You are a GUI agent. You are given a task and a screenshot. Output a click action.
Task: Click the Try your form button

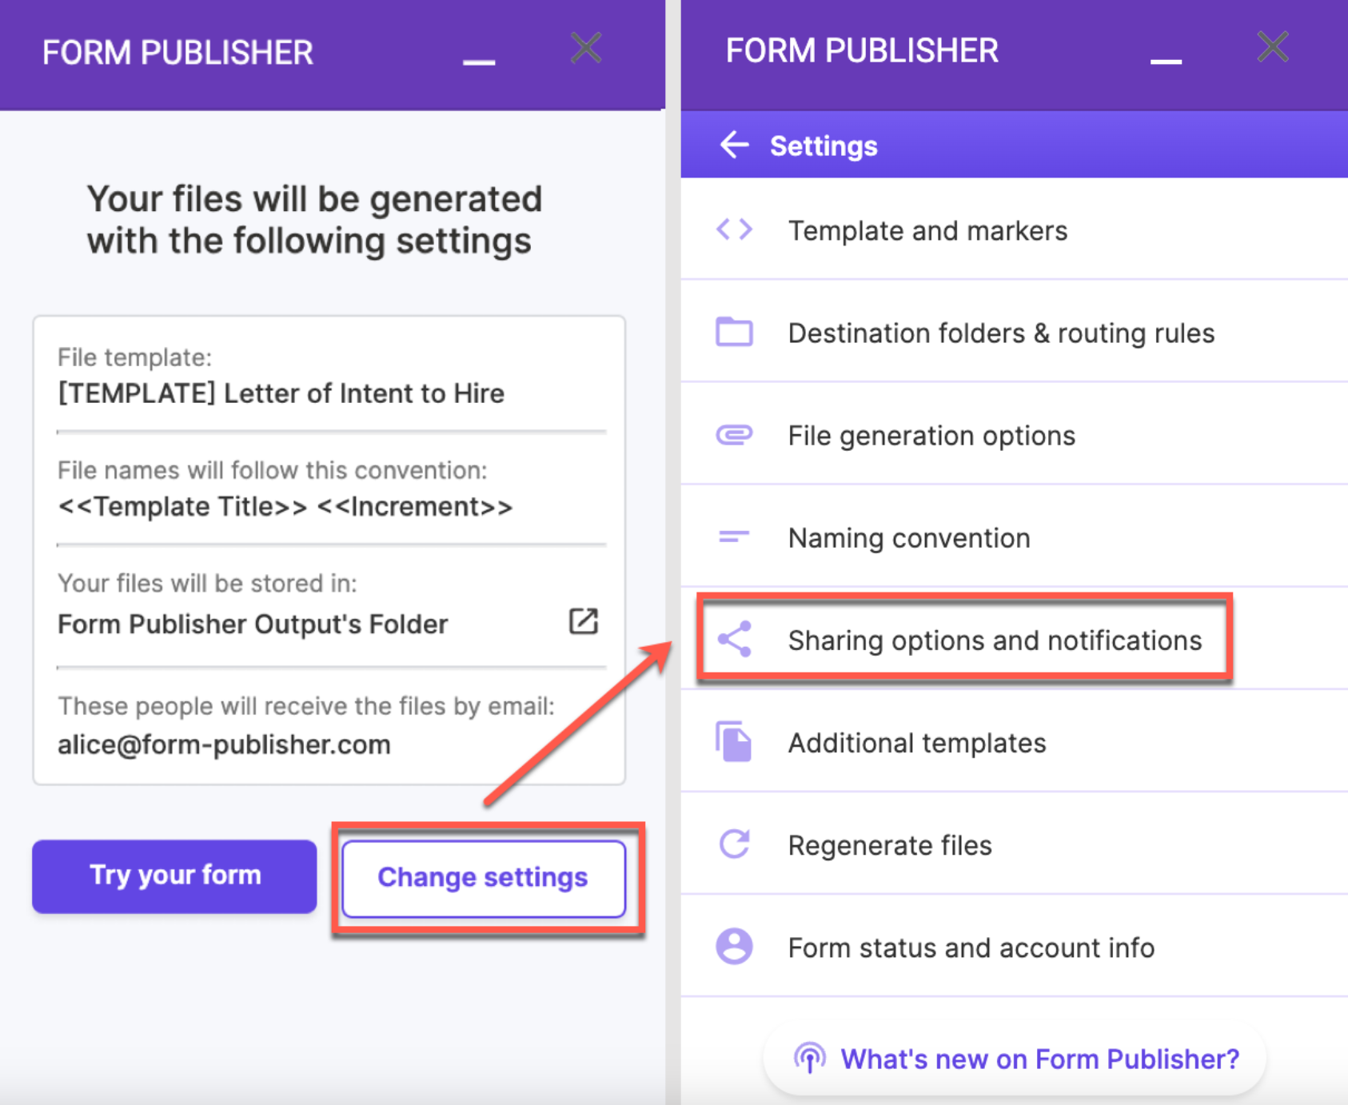click(174, 876)
